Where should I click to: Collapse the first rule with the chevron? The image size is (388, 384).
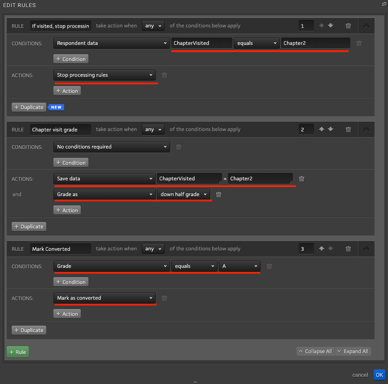point(366,26)
